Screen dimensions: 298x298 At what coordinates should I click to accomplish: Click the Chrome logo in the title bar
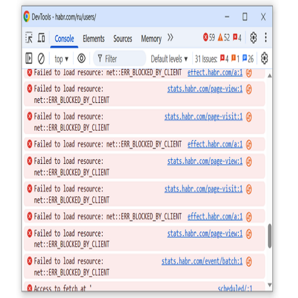tap(27, 17)
